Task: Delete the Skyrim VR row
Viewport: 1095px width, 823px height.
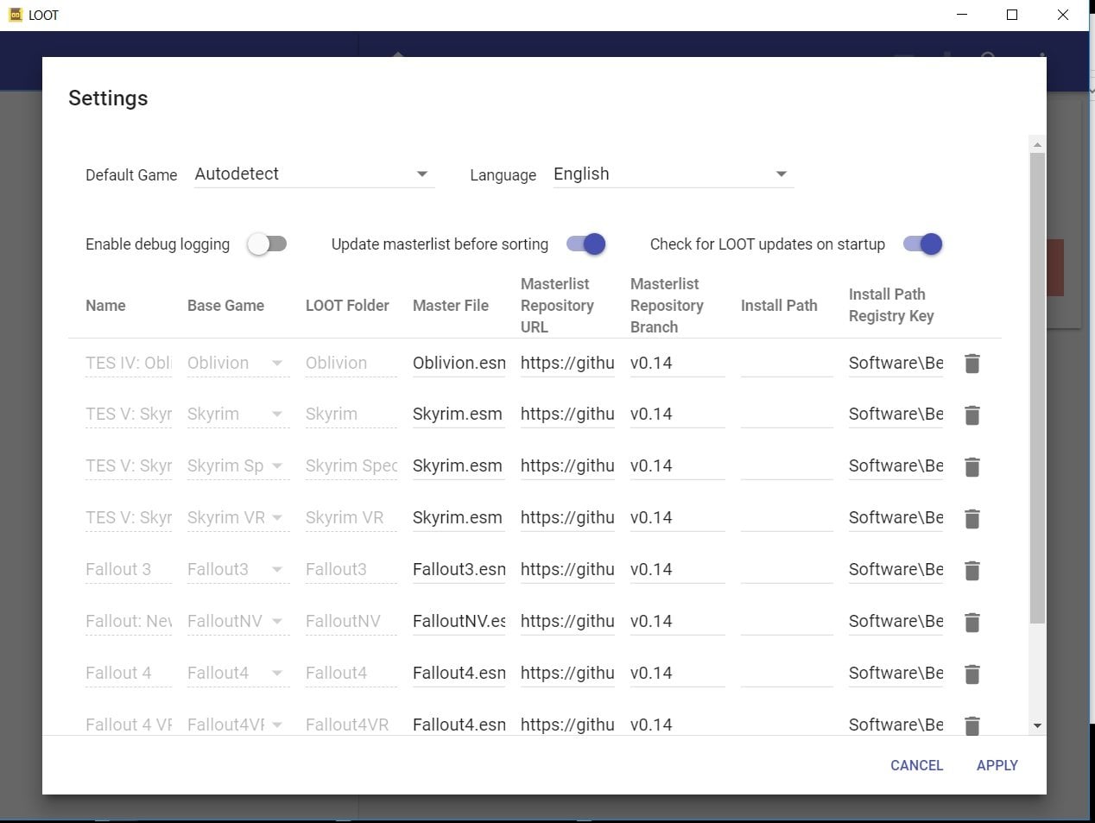Action: (972, 519)
